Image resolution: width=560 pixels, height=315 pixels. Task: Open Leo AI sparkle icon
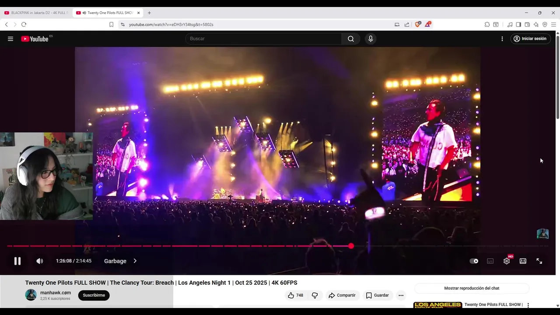click(x=536, y=24)
